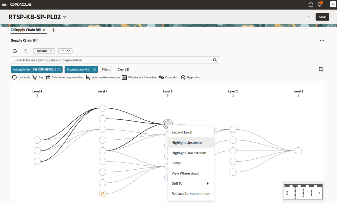Click the Oracle logo
Screen dimensions: 337x203
click(x=21, y=4)
